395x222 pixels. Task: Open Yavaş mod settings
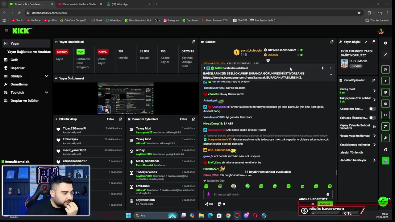click(358, 91)
